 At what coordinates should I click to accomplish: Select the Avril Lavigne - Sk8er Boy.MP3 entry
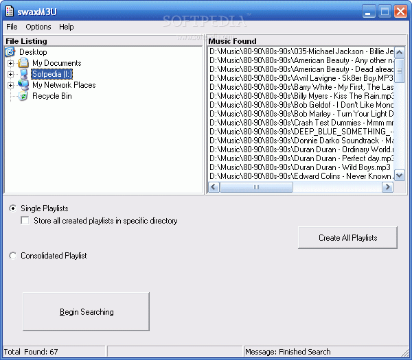pyautogui.click(x=301, y=78)
